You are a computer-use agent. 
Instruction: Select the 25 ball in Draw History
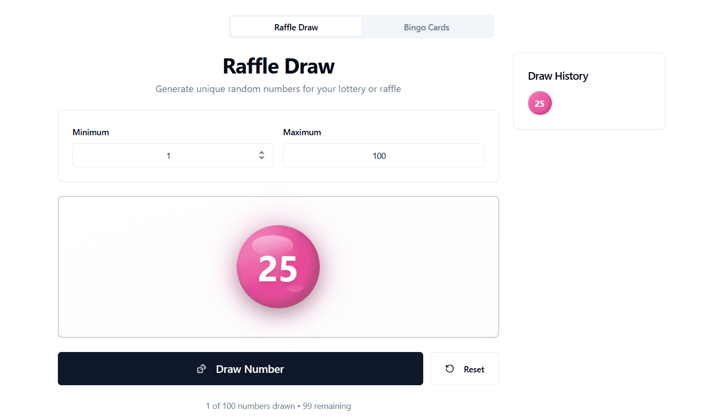[x=540, y=103]
